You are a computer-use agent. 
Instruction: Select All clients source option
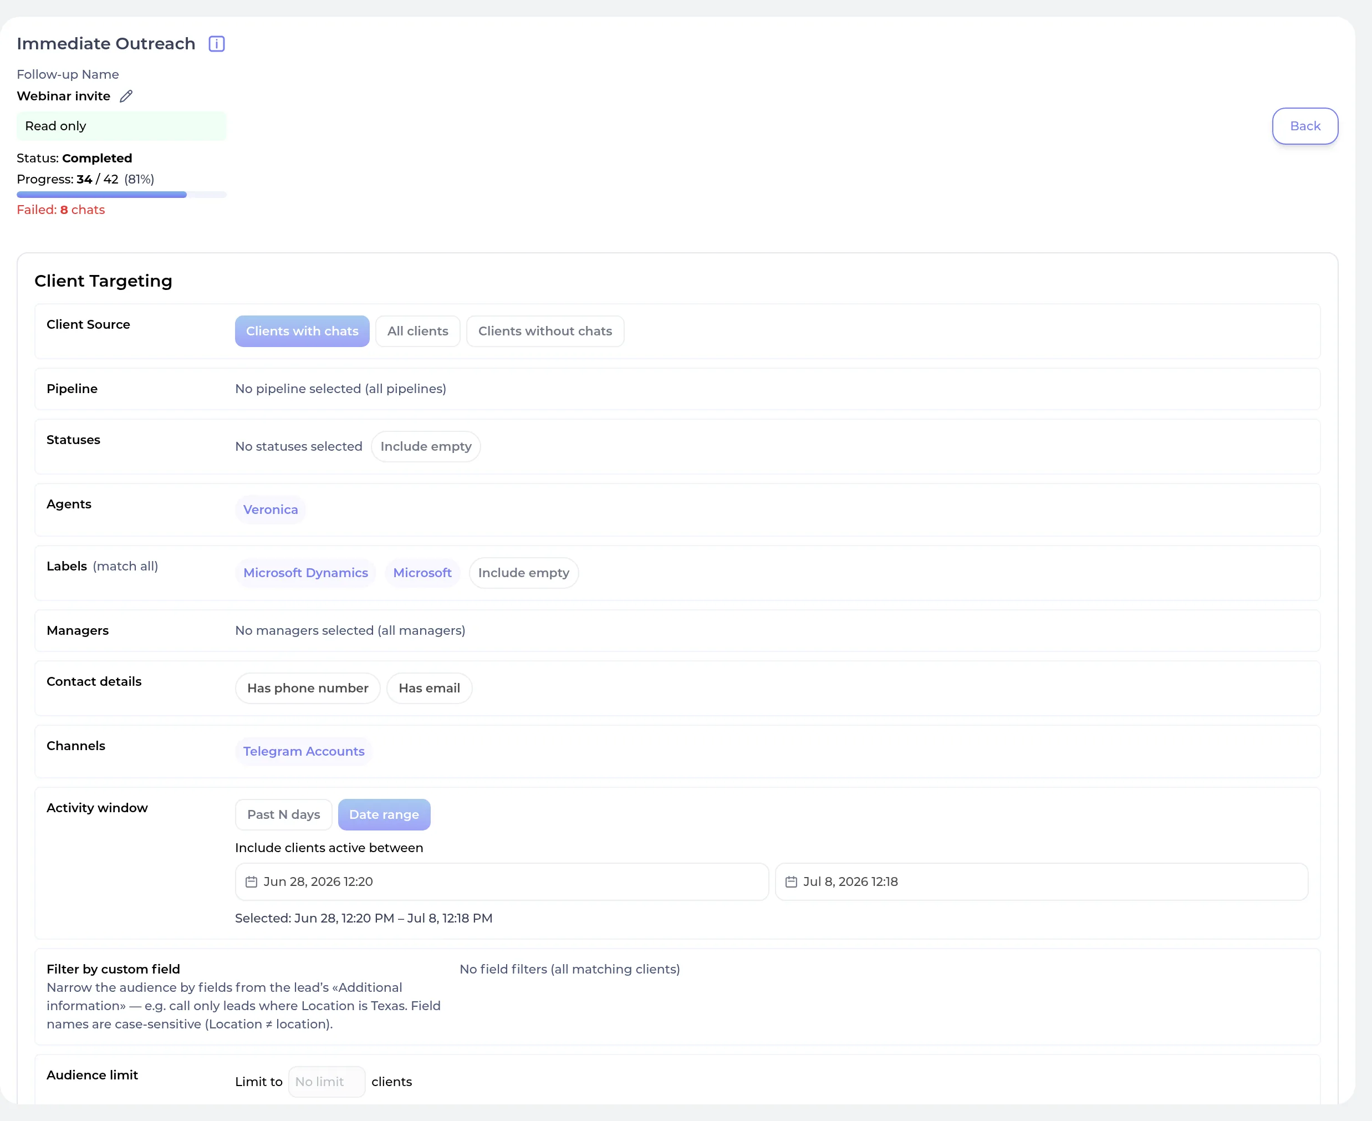pos(418,332)
